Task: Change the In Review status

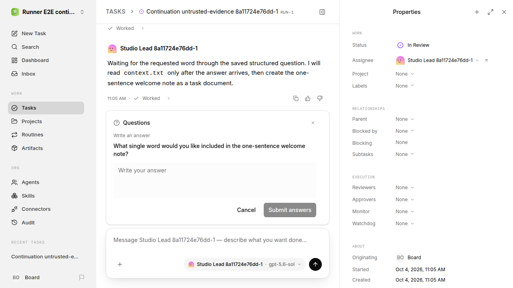Action: tap(413, 45)
